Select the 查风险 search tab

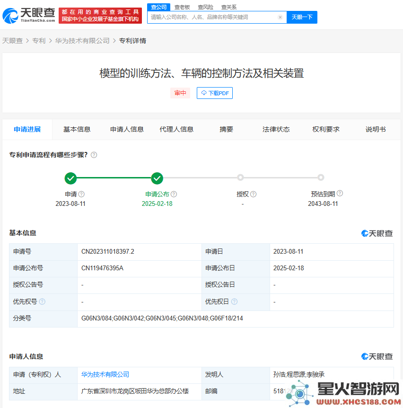(x=205, y=7)
